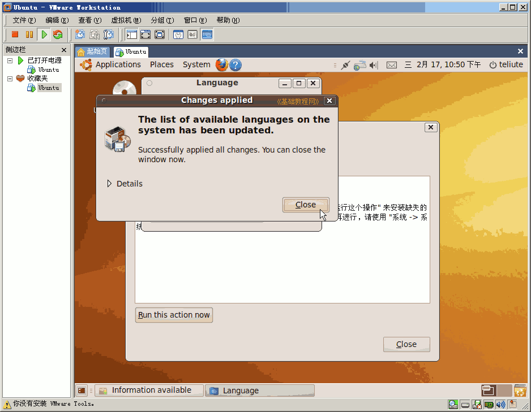531x412 pixels.
Task: Switch to the 起始页 tab
Action: [92, 51]
